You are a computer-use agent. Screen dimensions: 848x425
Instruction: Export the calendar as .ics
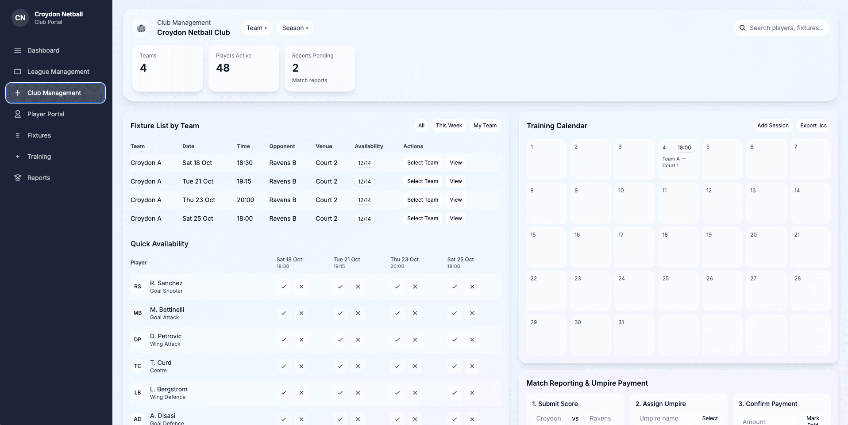(813, 126)
